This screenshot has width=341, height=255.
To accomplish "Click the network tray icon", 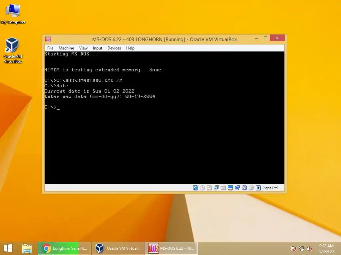I will pos(302,249).
